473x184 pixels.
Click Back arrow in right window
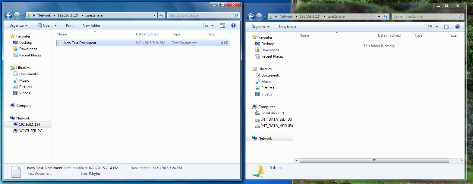click(251, 17)
